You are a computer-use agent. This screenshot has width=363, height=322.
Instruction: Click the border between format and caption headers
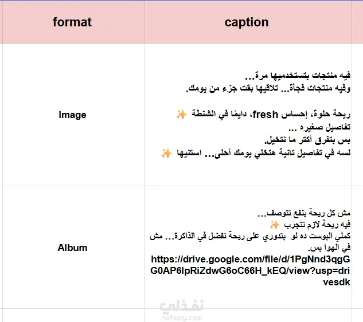(x=145, y=22)
